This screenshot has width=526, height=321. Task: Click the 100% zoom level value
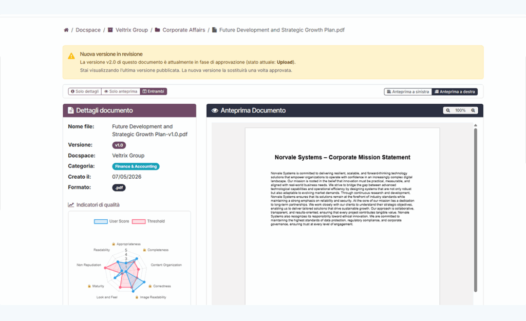pos(460,110)
